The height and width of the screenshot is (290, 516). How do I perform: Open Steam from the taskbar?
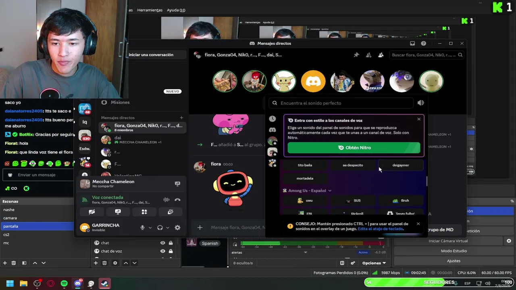coord(104,284)
